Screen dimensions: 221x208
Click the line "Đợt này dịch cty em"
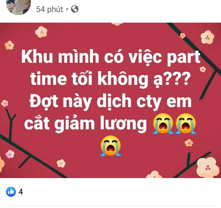(110, 101)
